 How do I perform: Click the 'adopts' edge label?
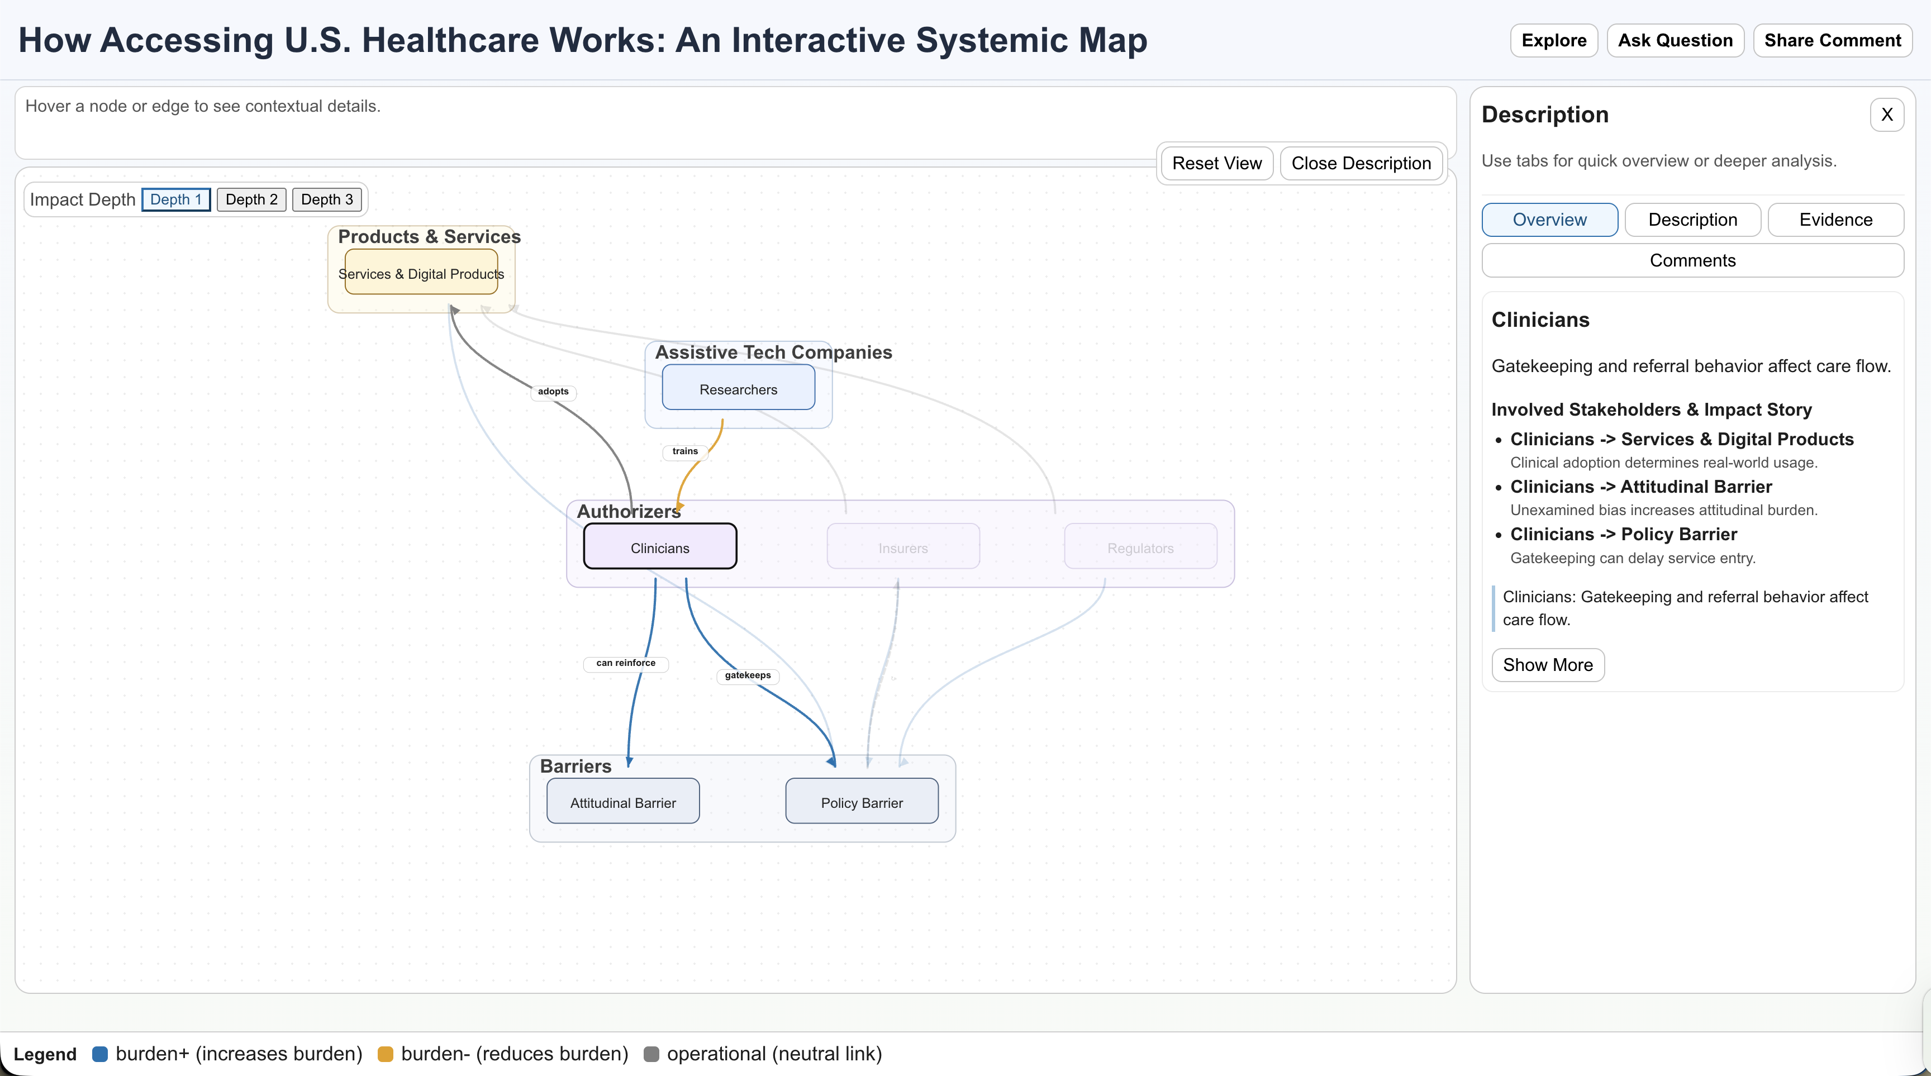point(553,392)
